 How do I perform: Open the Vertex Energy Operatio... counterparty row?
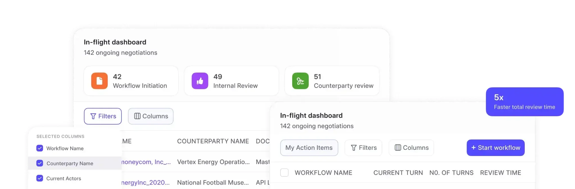[213, 162]
